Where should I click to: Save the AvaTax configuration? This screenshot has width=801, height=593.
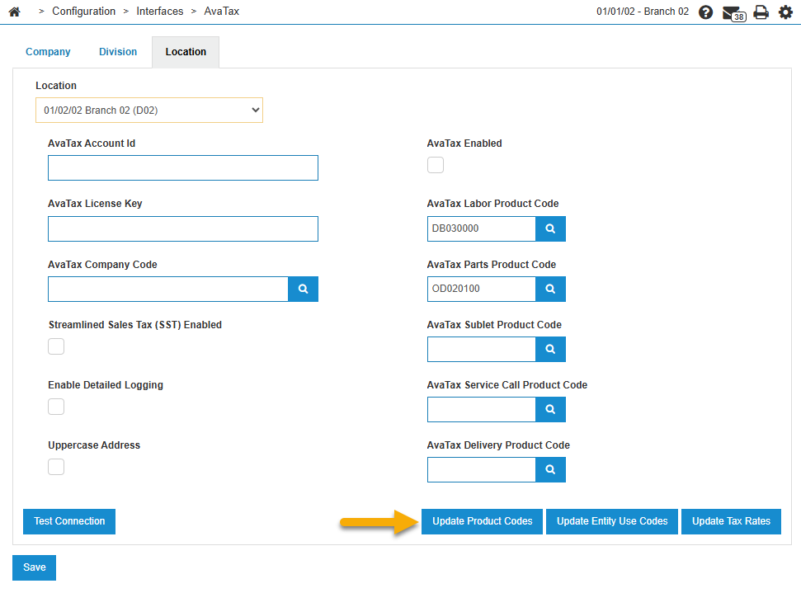coord(34,567)
